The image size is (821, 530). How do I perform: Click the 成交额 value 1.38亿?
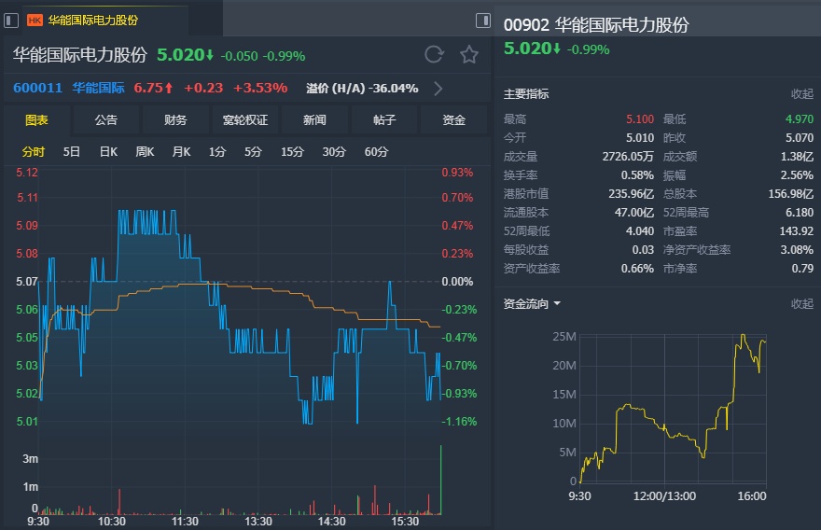pos(797,157)
